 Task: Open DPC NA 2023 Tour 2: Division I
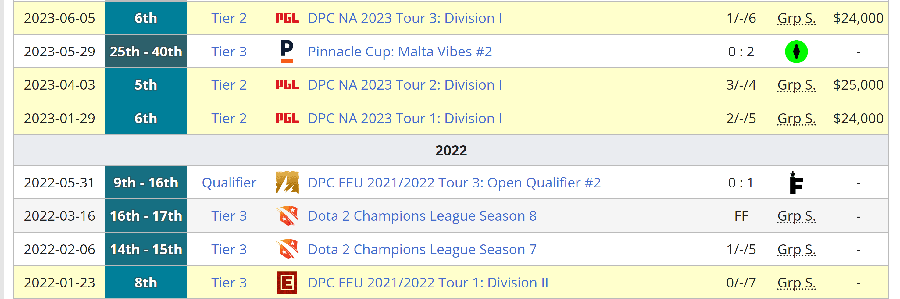coord(405,85)
